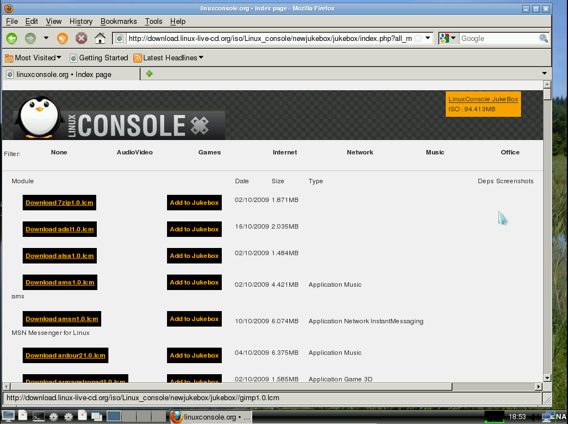Screen dimensions: 568x424
Task: Open the LinuxConsole JukeBox link
Action: [x=483, y=99]
